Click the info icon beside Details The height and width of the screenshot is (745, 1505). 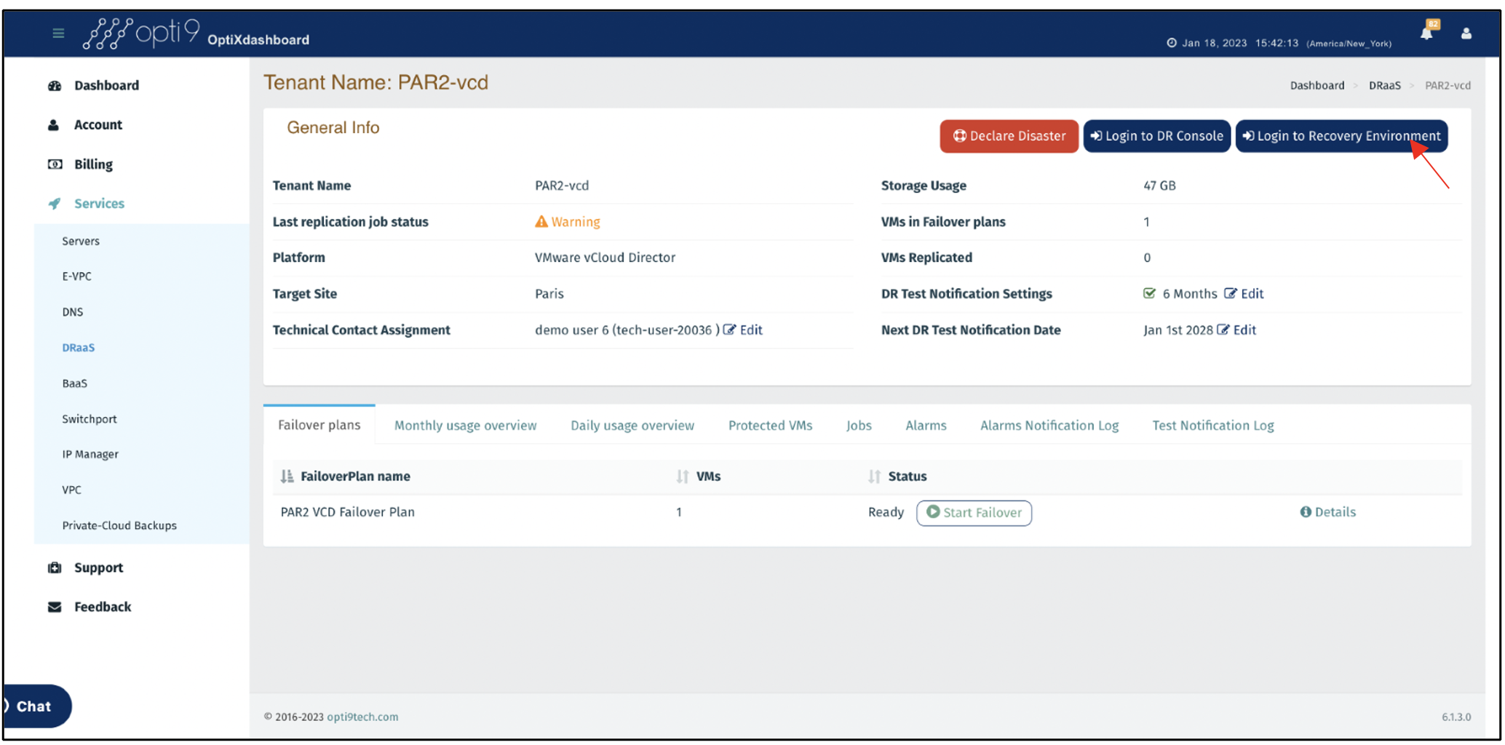pos(1306,512)
